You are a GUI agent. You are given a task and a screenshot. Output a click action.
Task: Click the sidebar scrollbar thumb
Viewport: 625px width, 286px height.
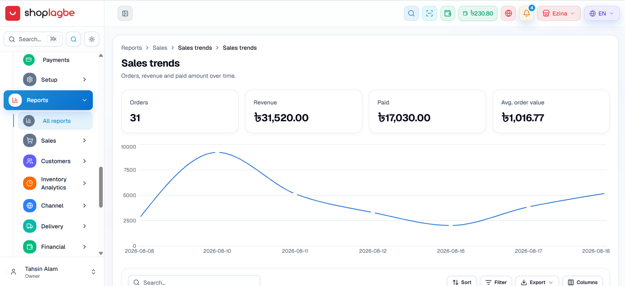coord(101,187)
